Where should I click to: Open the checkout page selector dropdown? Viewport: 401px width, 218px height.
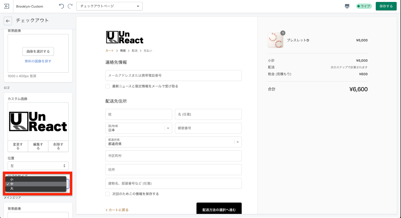pyautogui.click(x=109, y=6)
